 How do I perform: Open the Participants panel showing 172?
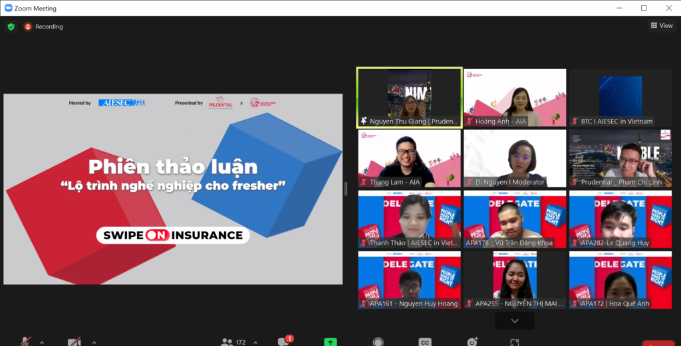233,341
